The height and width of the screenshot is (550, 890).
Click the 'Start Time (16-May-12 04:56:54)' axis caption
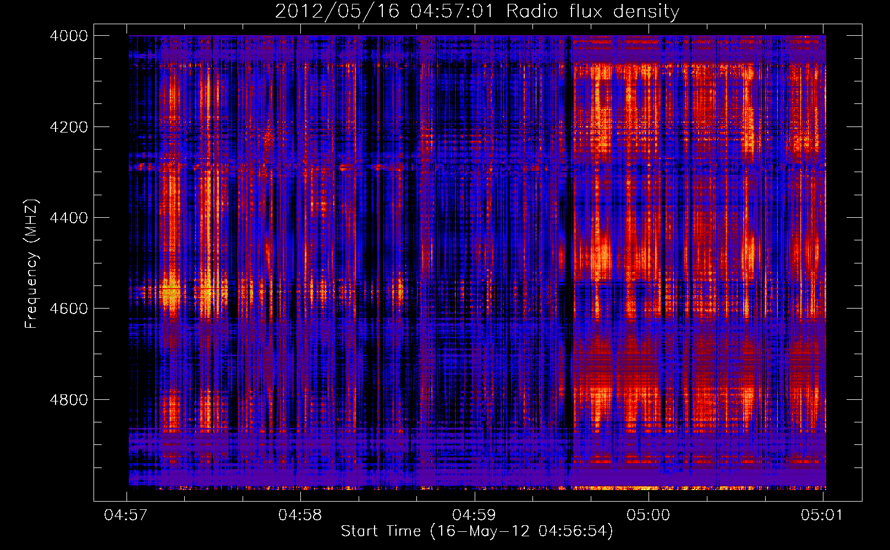[476, 531]
